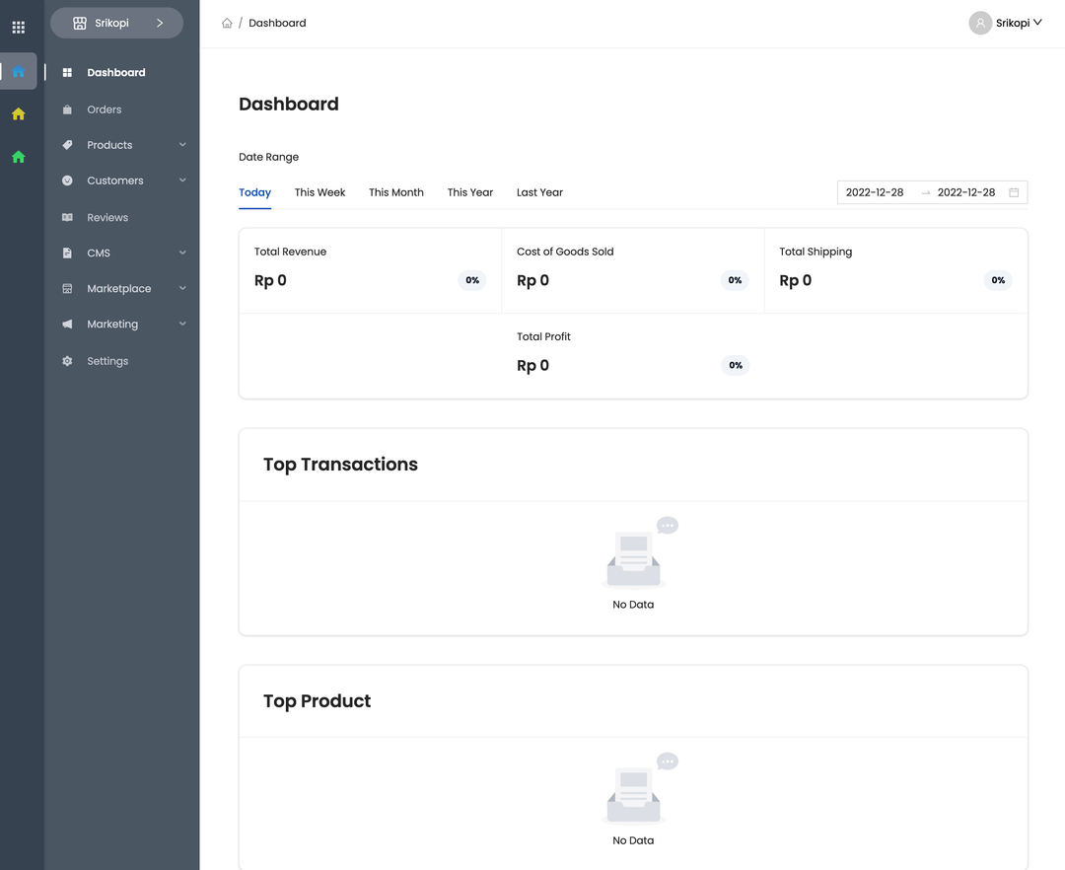
Task: Open the calendar icon in date range
Action: (1013, 192)
